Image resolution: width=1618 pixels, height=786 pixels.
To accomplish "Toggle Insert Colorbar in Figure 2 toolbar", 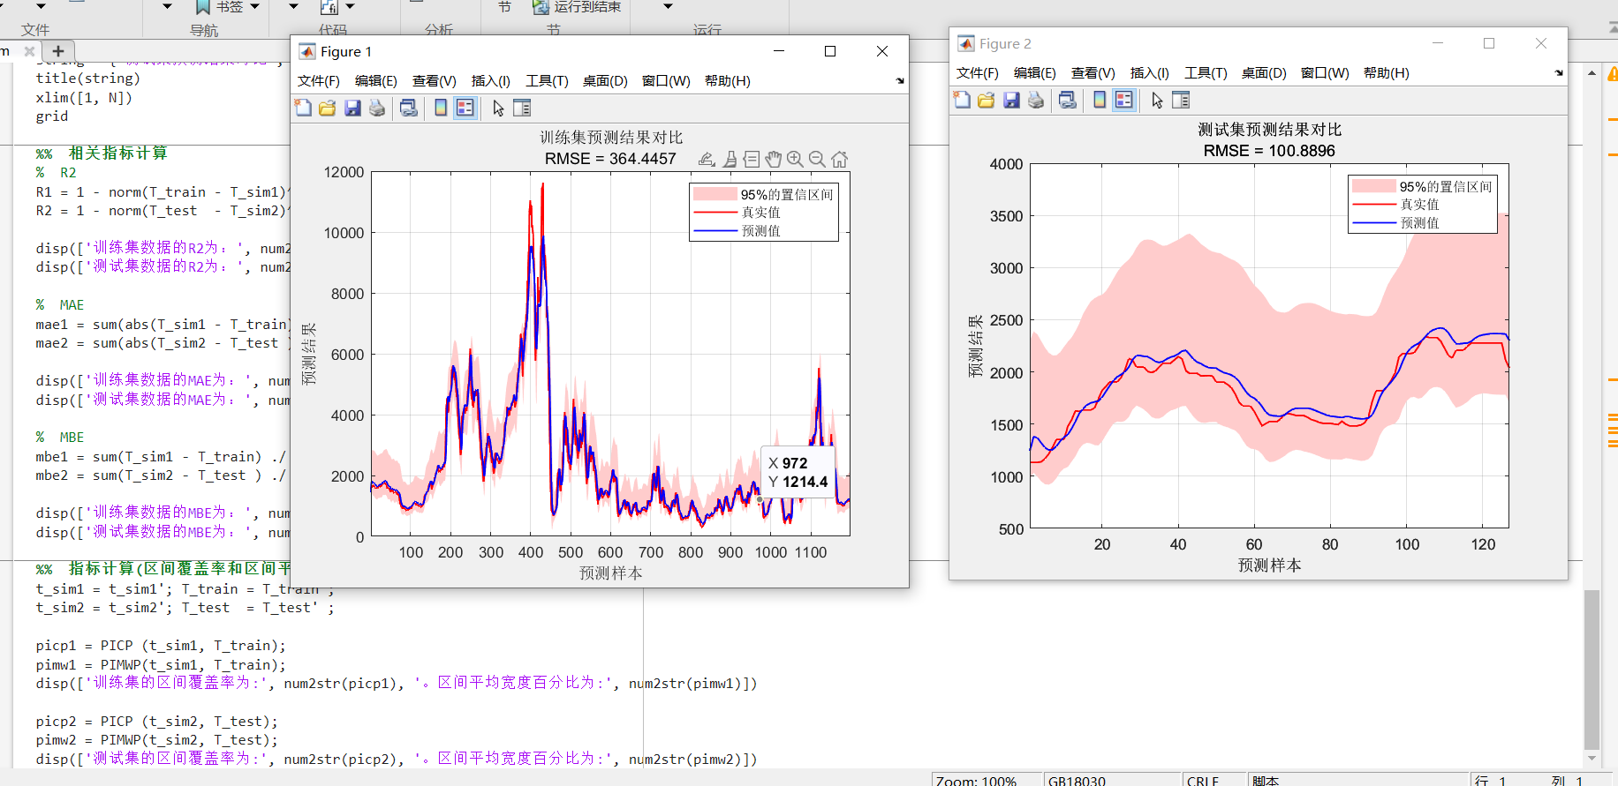I will pos(1100,101).
